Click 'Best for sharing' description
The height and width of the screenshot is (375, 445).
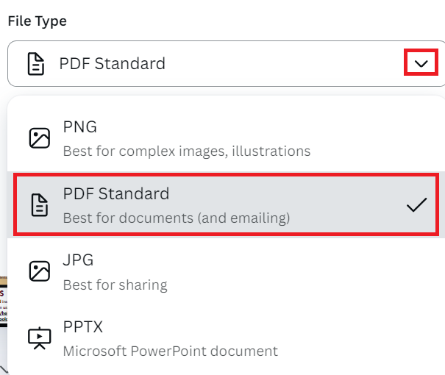(x=115, y=285)
